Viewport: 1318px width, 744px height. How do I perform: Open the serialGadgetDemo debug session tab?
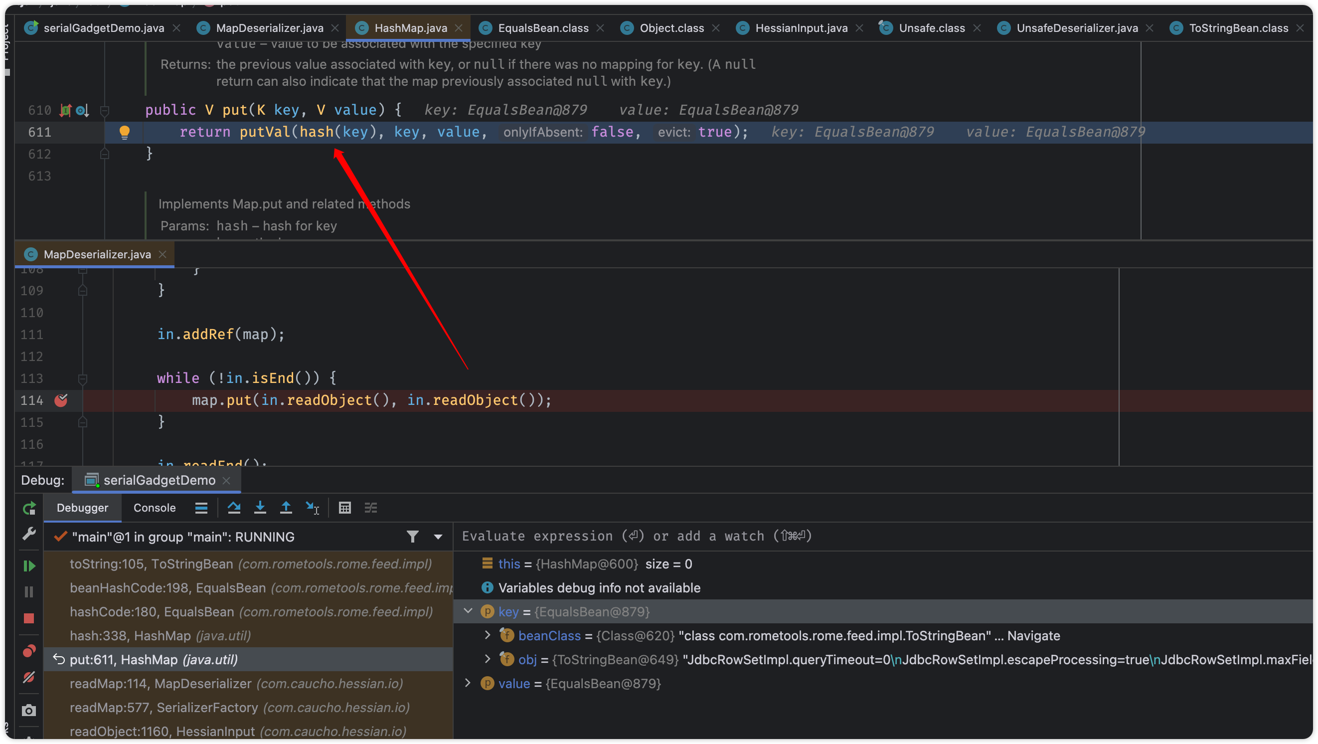point(157,481)
